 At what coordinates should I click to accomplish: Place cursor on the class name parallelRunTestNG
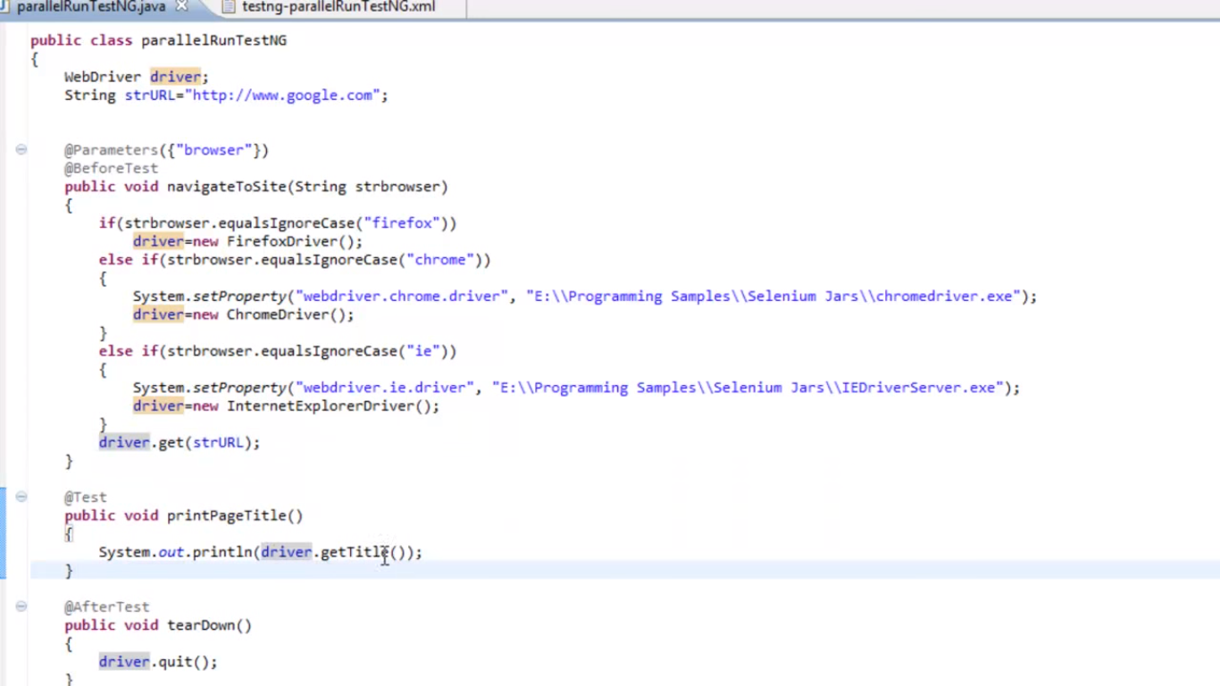tap(213, 40)
